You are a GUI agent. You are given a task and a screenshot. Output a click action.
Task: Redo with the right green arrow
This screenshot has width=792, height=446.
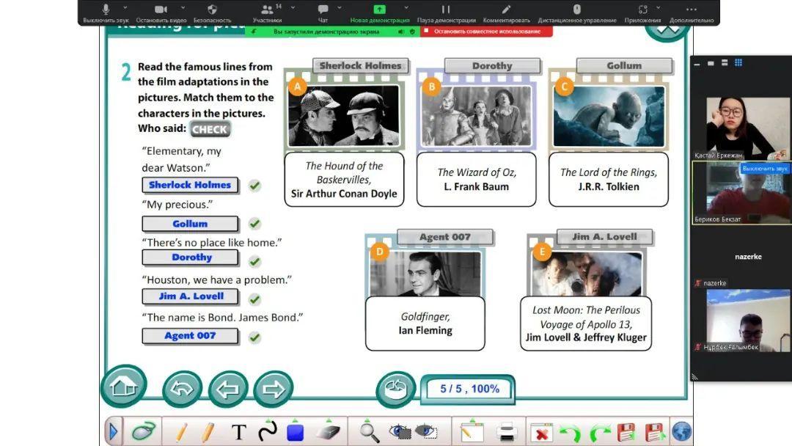coord(600,433)
